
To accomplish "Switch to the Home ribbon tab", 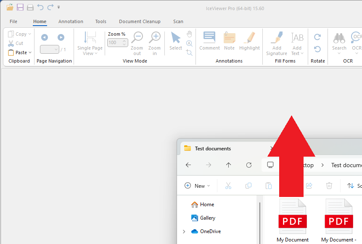I will pos(40,21).
